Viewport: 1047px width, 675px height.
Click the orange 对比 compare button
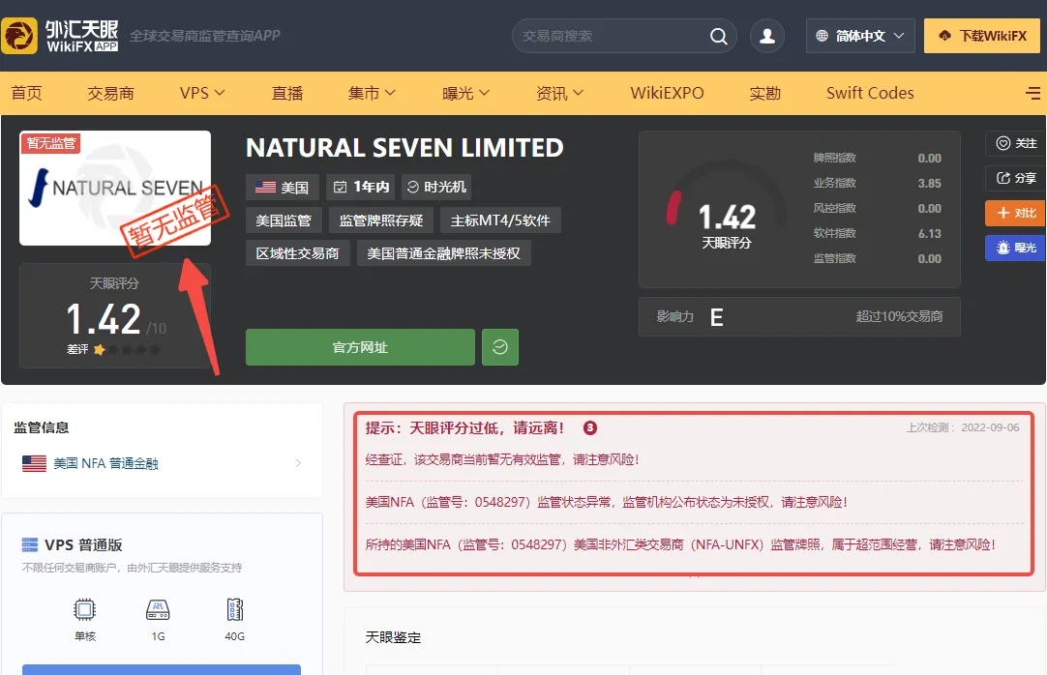tap(1016, 213)
